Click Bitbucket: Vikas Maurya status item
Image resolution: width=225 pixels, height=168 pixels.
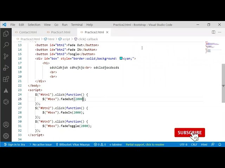coord(73,145)
